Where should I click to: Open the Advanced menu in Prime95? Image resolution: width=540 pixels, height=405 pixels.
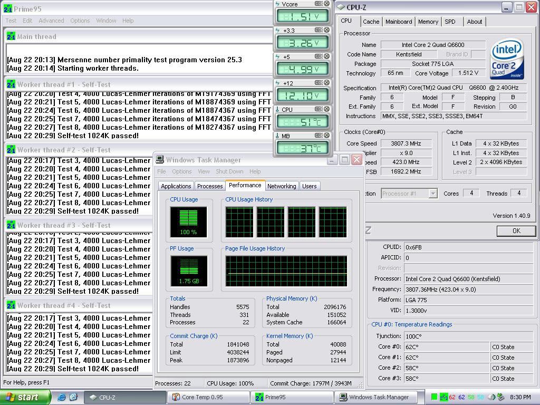click(51, 21)
